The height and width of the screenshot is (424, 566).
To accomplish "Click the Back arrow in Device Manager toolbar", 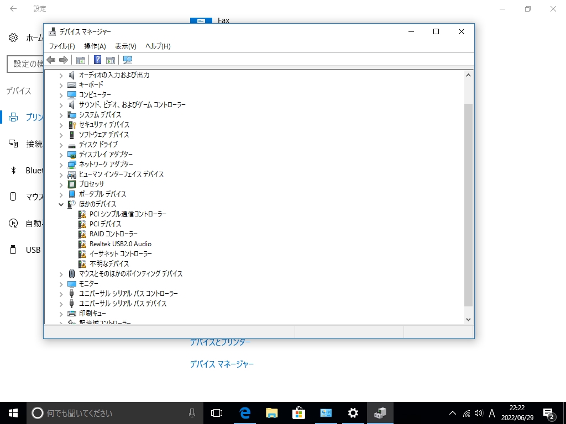I will click(x=51, y=60).
